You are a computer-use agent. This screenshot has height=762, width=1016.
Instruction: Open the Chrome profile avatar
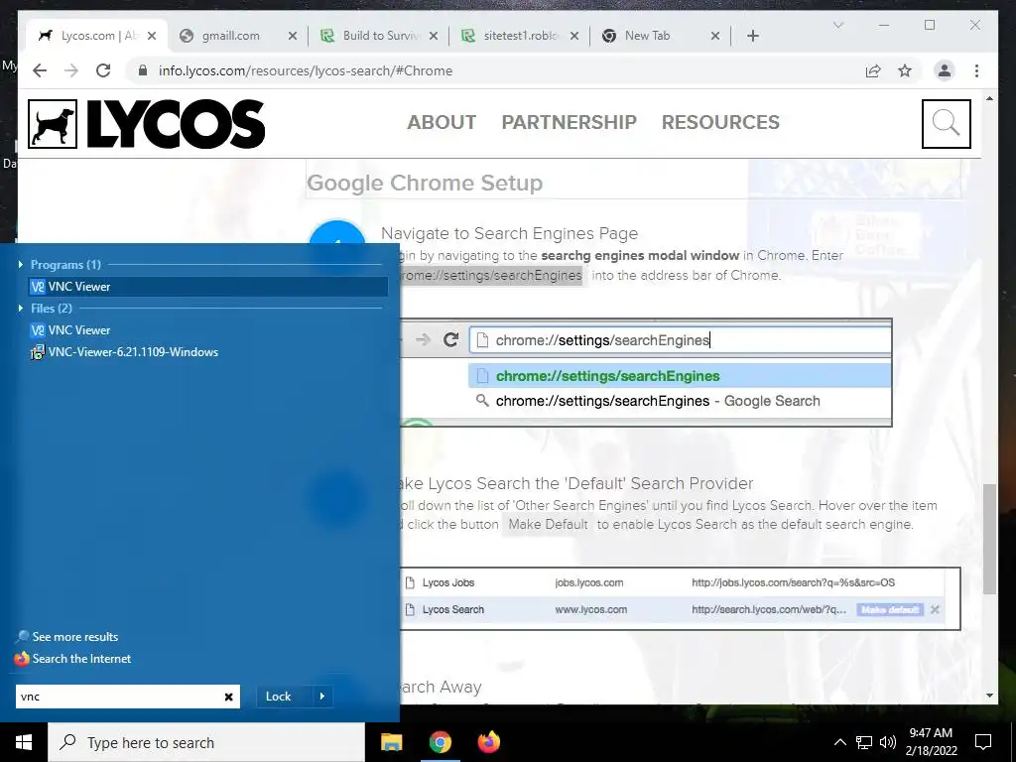(x=945, y=70)
